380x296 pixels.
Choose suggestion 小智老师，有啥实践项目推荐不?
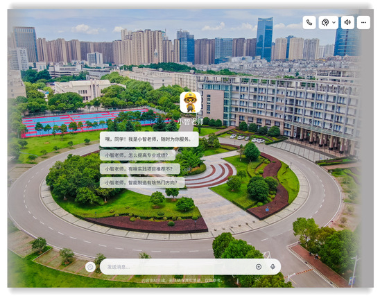(x=140, y=169)
